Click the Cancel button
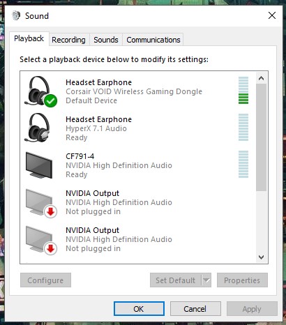This screenshot has width=286, height=325. (x=195, y=309)
